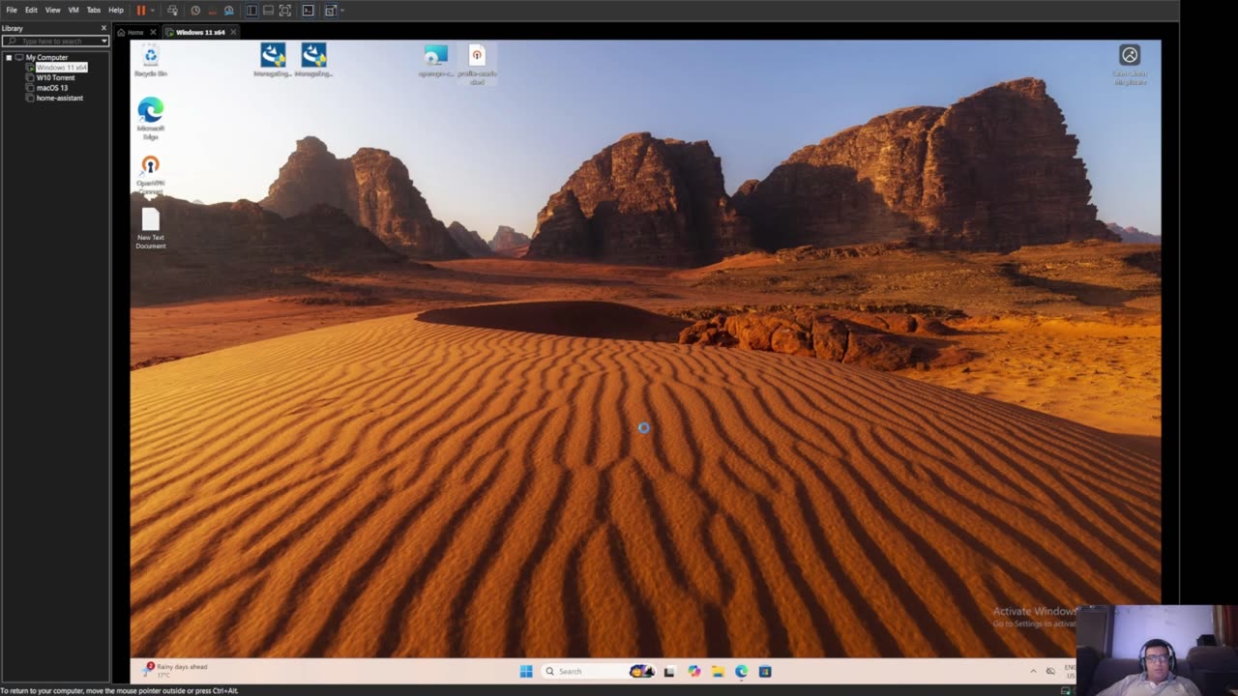Image resolution: width=1238 pixels, height=696 pixels.
Task: Open the stretch display dropdown arrow
Action: coord(341,10)
